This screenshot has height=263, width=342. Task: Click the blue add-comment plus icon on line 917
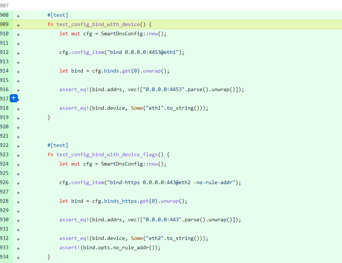[13, 98]
